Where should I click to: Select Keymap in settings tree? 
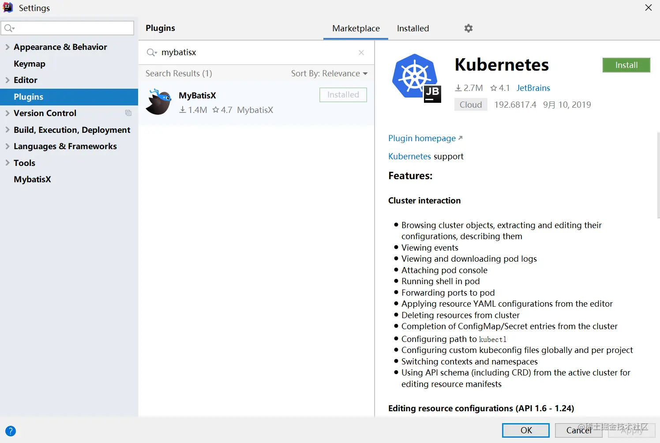point(30,64)
